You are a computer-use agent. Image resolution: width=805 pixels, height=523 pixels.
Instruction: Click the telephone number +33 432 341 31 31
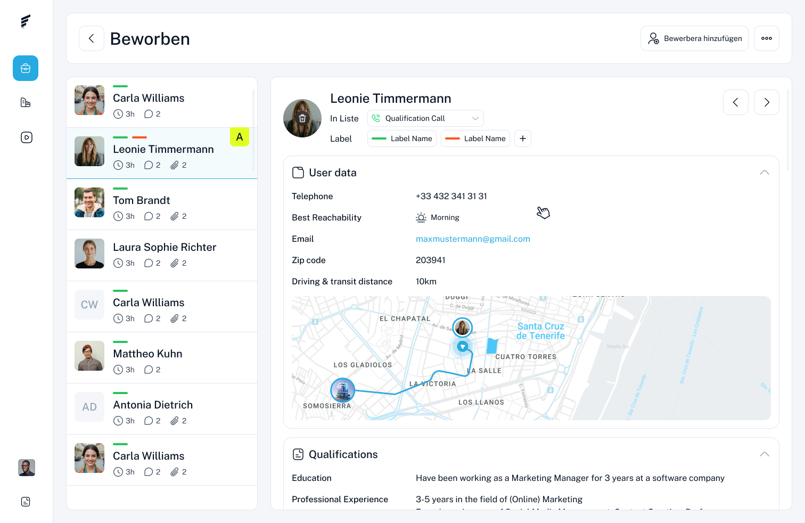[x=451, y=197]
